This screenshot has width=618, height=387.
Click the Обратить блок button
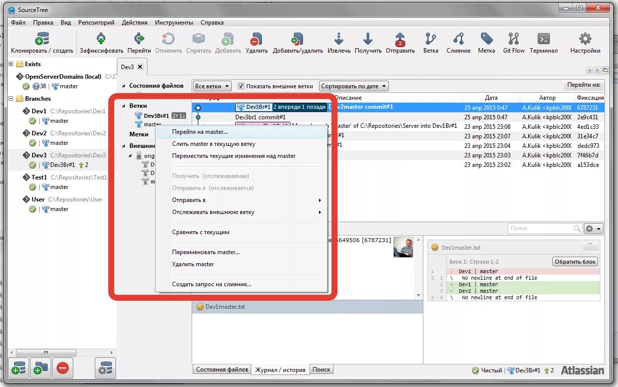[575, 262]
